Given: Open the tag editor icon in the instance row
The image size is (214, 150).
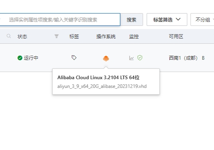Looking at the screenshot, I should [x=74, y=58].
